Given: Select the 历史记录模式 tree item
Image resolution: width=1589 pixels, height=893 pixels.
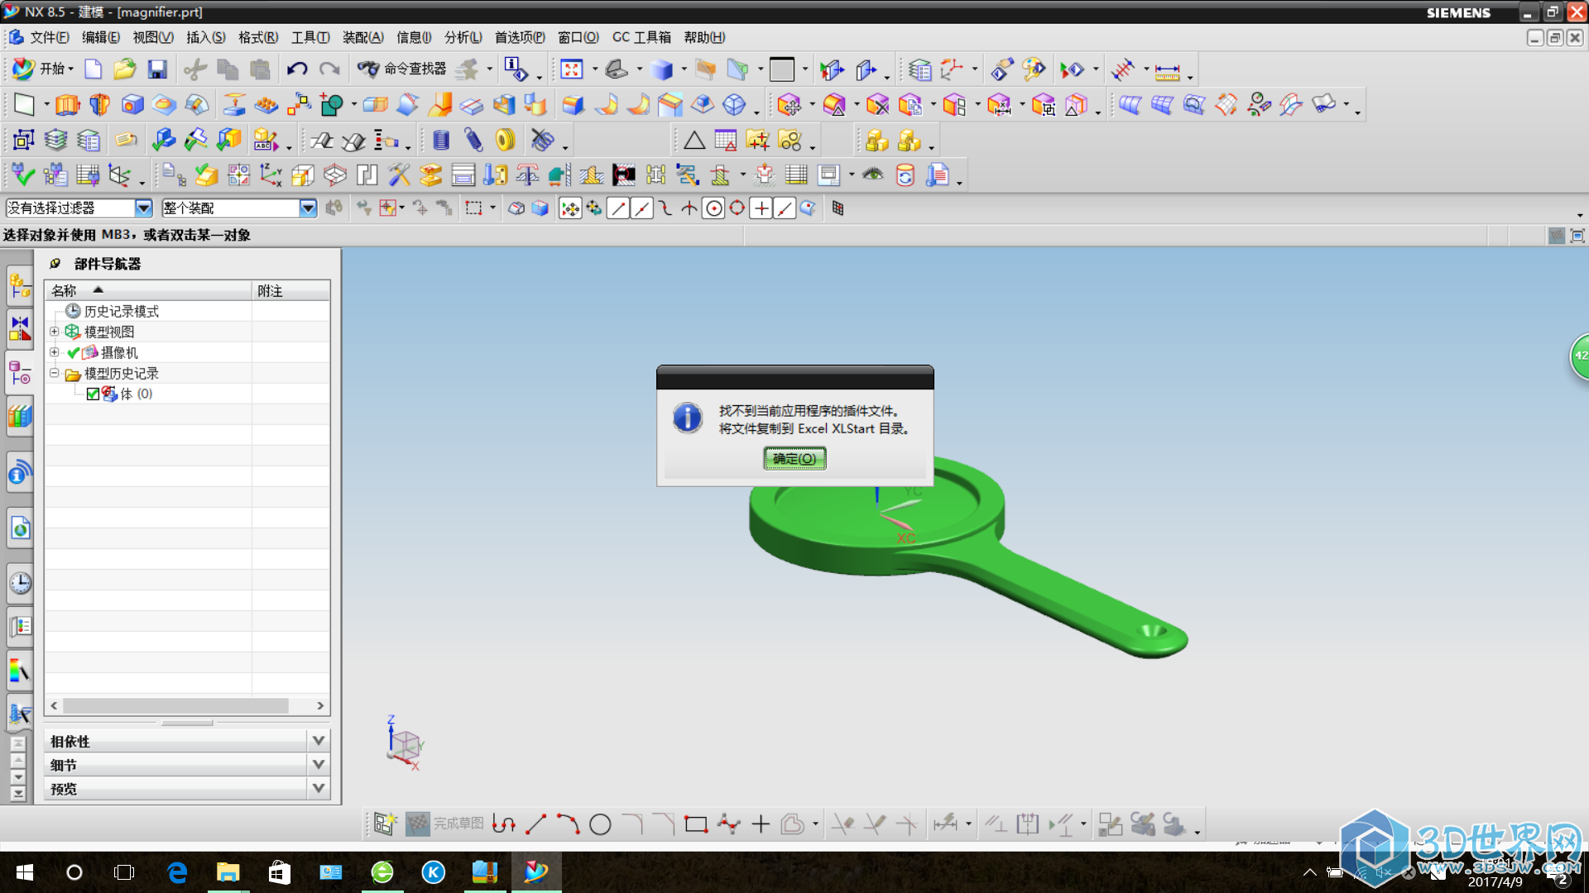Looking at the screenshot, I should (x=121, y=312).
